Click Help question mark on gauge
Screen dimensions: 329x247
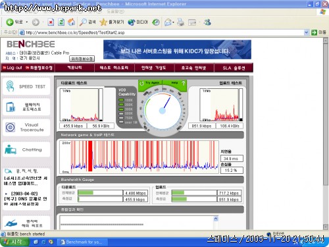point(184,83)
